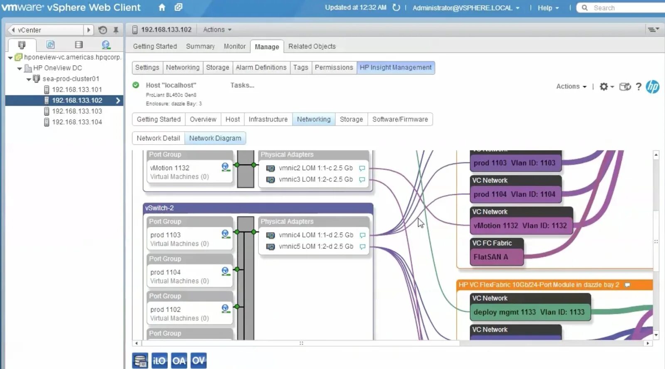The image size is (665, 369).
Task: Open Getting Started top tab
Action: click(155, 46)
